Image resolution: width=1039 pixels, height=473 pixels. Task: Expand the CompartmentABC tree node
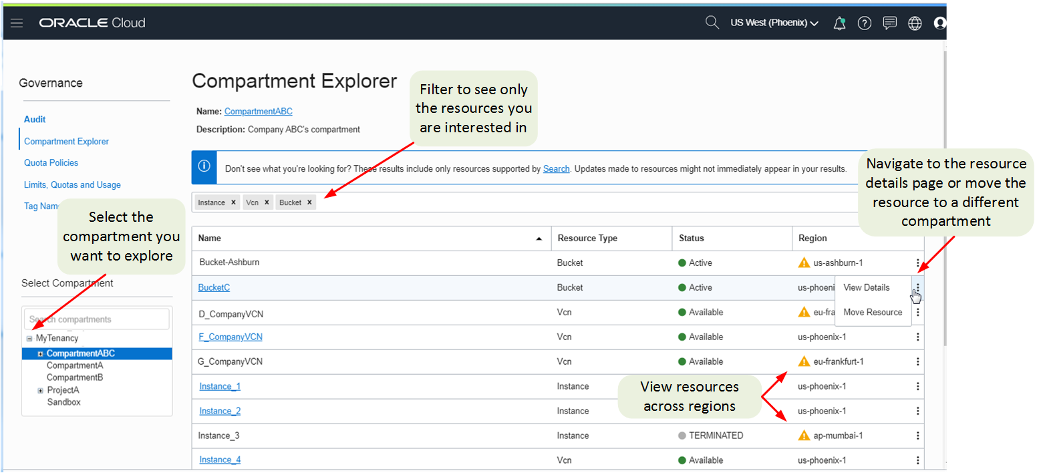tap(41, 354)
